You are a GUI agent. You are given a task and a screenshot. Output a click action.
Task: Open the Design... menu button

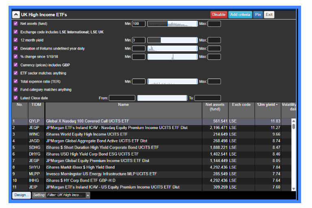tap(22, 195)
